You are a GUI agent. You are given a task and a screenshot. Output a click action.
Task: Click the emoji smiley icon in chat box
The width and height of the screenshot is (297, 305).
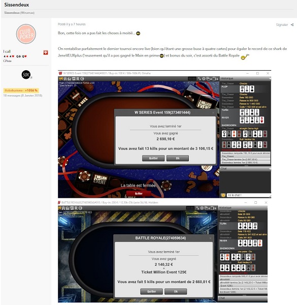coord(223,195)
